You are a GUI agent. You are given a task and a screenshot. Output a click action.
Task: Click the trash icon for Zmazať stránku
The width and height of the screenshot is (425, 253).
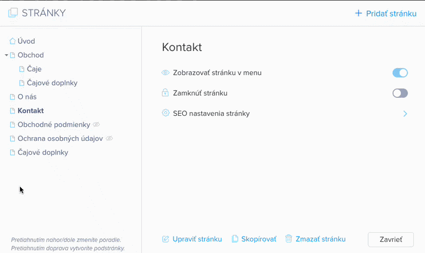click(288, 239)
